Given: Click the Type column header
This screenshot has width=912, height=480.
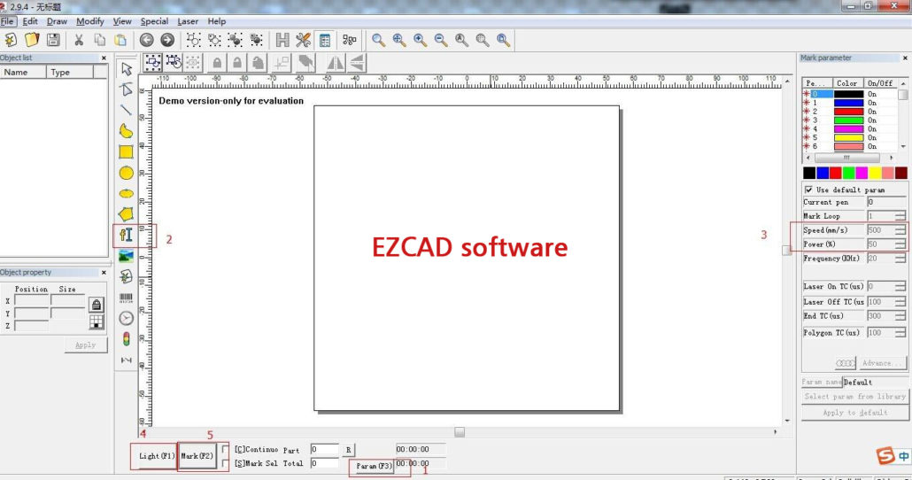Looking at the screenshot, I should point(70,72).
